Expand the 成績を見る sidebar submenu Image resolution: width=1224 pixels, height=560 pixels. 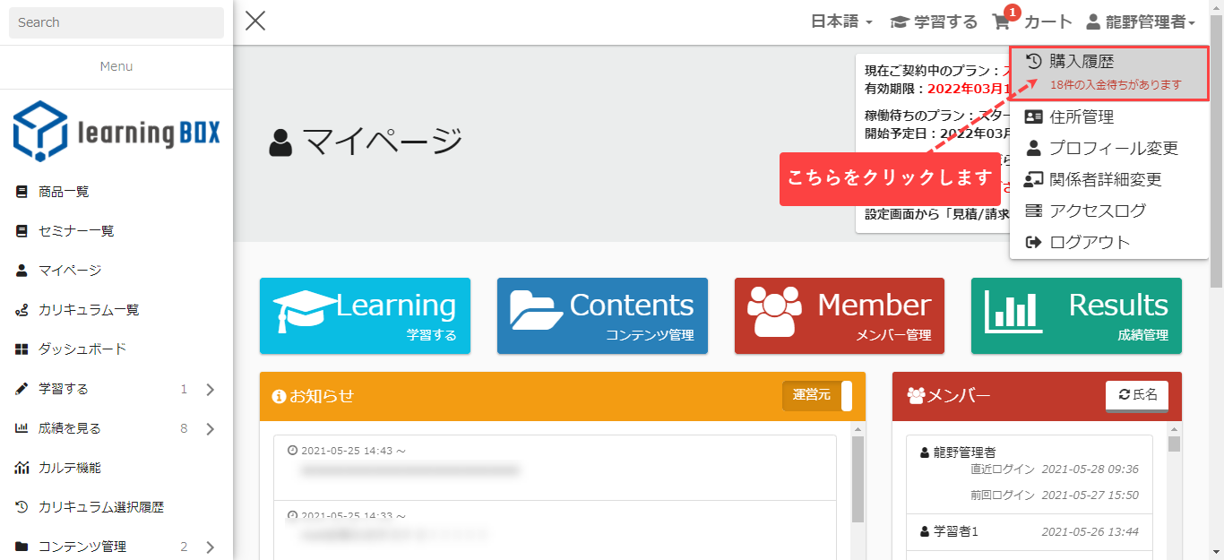click(210, 428)
